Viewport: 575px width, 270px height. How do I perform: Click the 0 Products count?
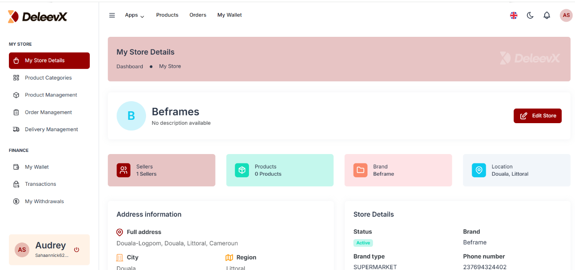tap(268, 174)
